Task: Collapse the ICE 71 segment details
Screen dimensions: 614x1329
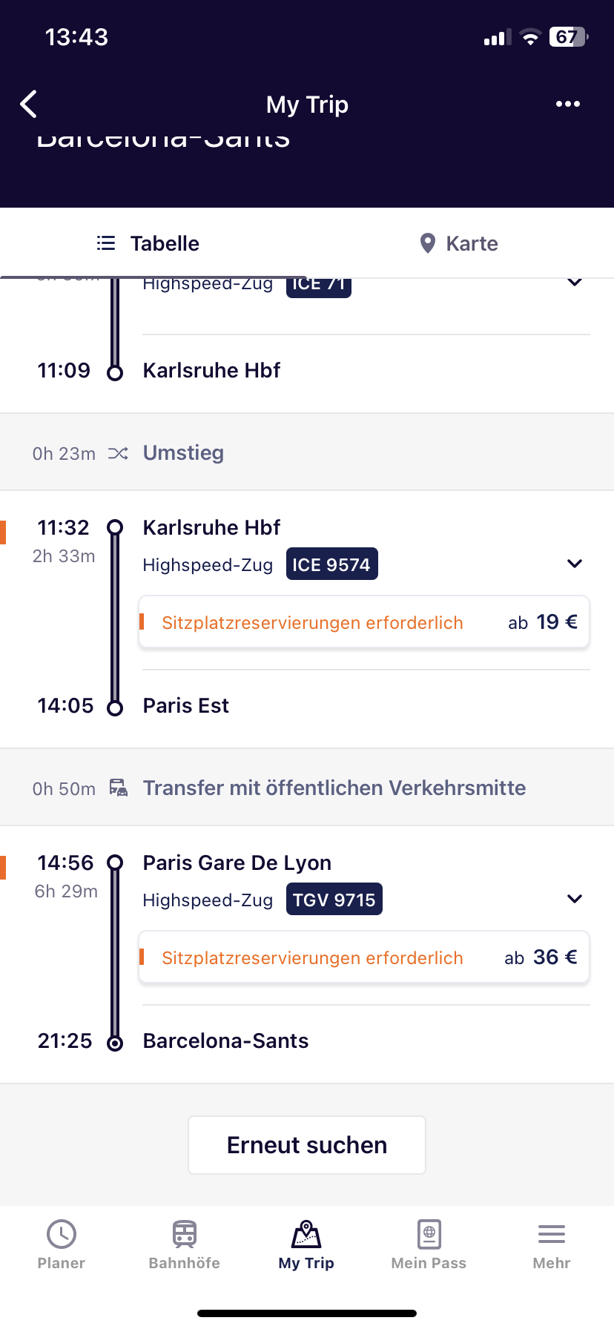Action: point(575,283)
